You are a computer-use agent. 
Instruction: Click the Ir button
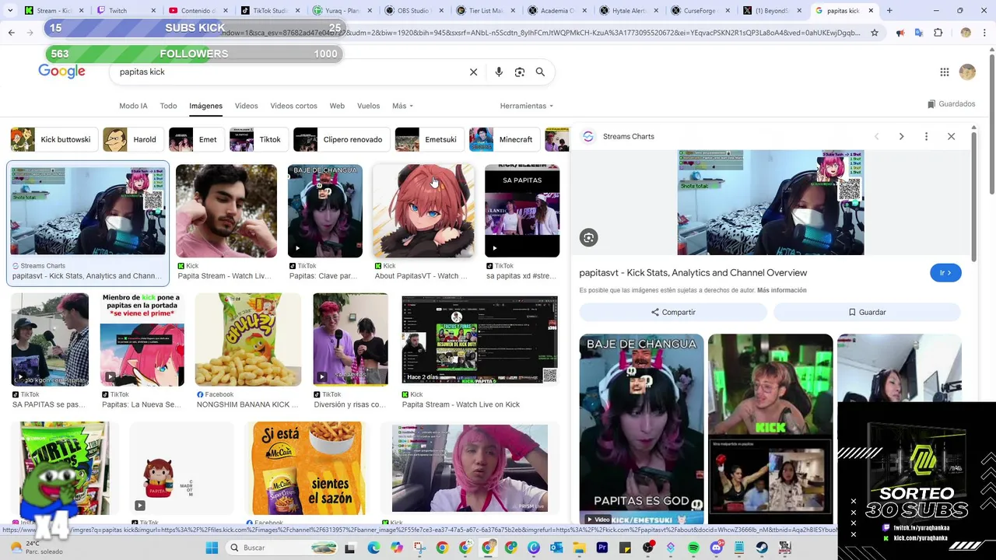945,273
